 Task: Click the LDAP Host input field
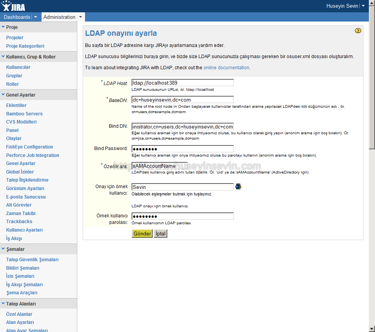pyautogui.click(x=182, y=83)
